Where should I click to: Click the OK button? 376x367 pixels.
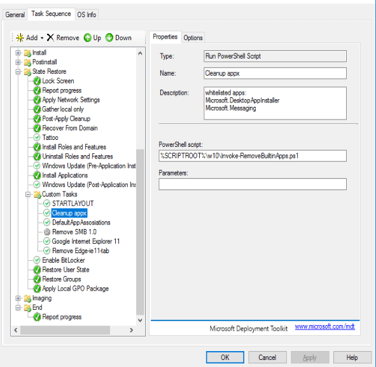click(225, 357)
